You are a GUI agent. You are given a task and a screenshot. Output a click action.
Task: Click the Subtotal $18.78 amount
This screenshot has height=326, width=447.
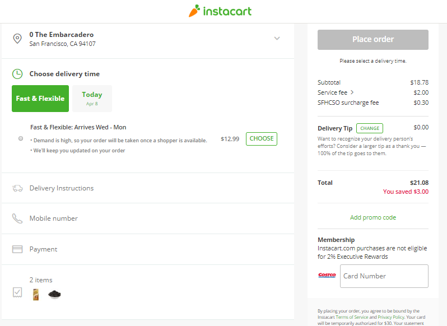pyautogui.click(x=420, y=82)
